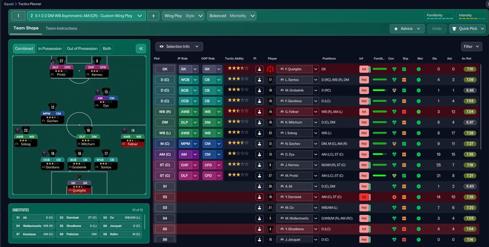Show Combined pitch view
The image size is (489, 247).
(x=24, y=49)
